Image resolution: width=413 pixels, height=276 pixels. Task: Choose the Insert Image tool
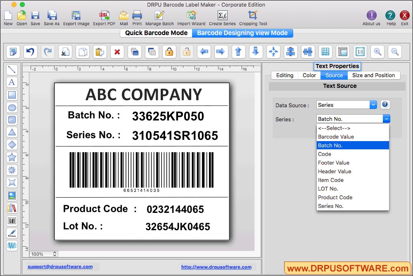pyautogui.click(x=12, y=195)
